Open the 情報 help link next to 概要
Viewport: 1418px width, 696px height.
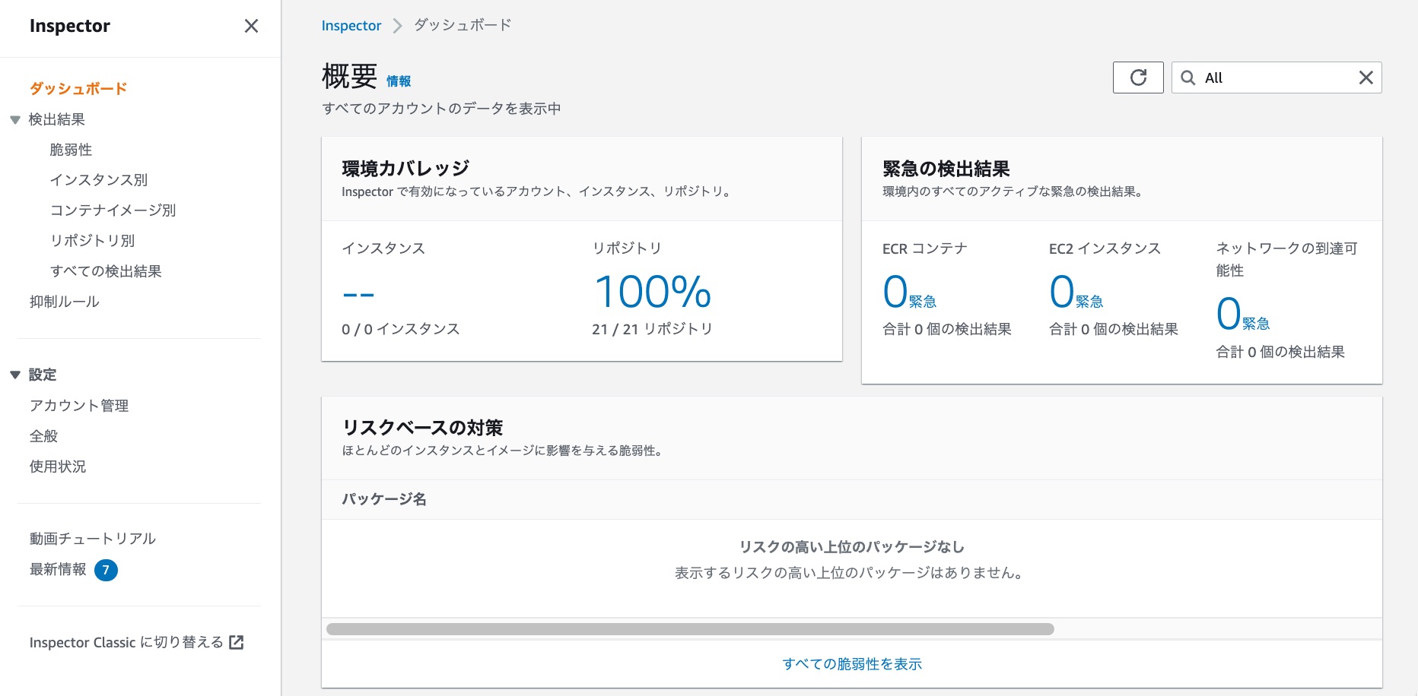tap(398, 81)
